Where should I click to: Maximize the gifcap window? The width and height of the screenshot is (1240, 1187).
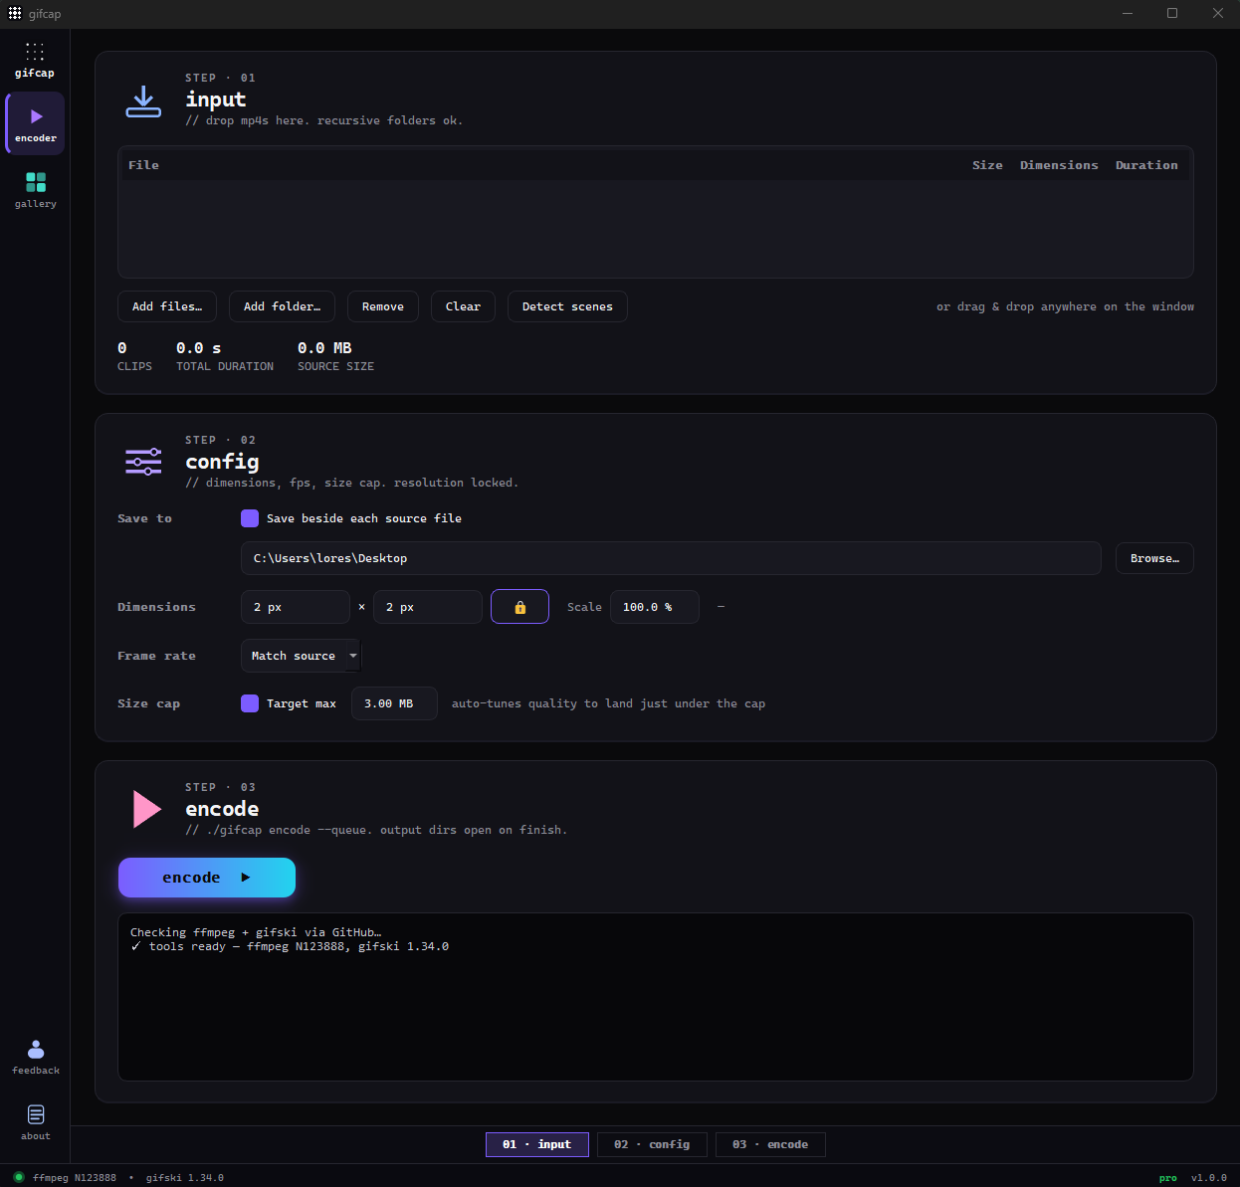click(1172, 13)
